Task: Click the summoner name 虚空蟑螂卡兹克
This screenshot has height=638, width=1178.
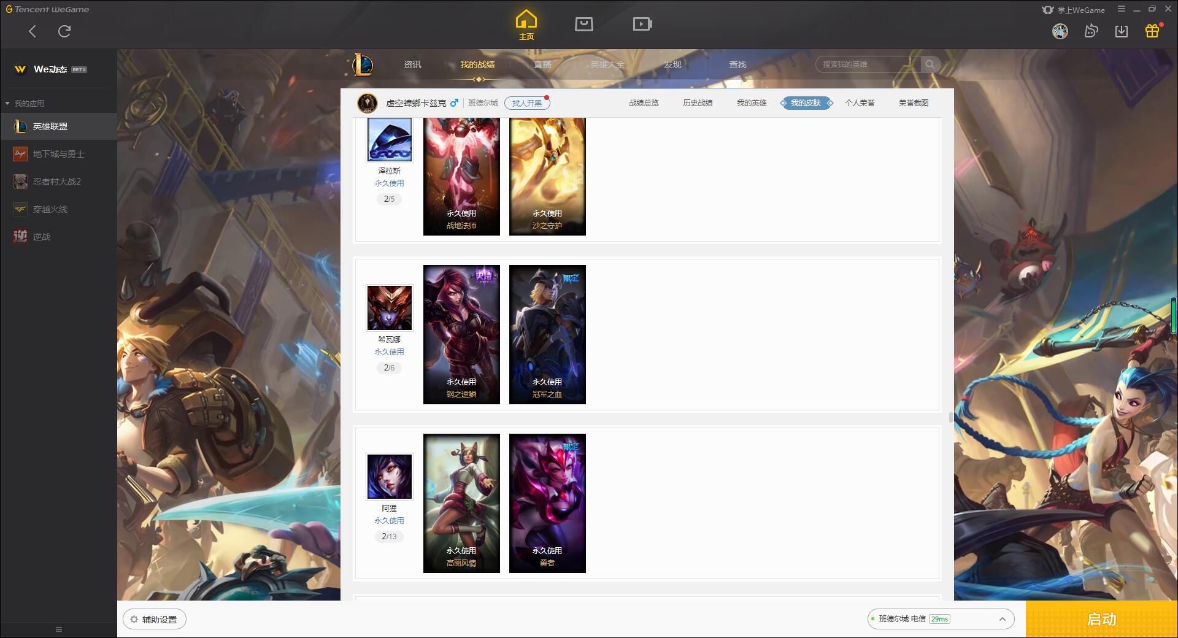Action: pos(416,103)
